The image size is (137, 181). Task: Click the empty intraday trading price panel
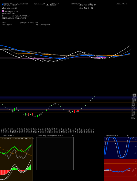[x=55, y=154]
